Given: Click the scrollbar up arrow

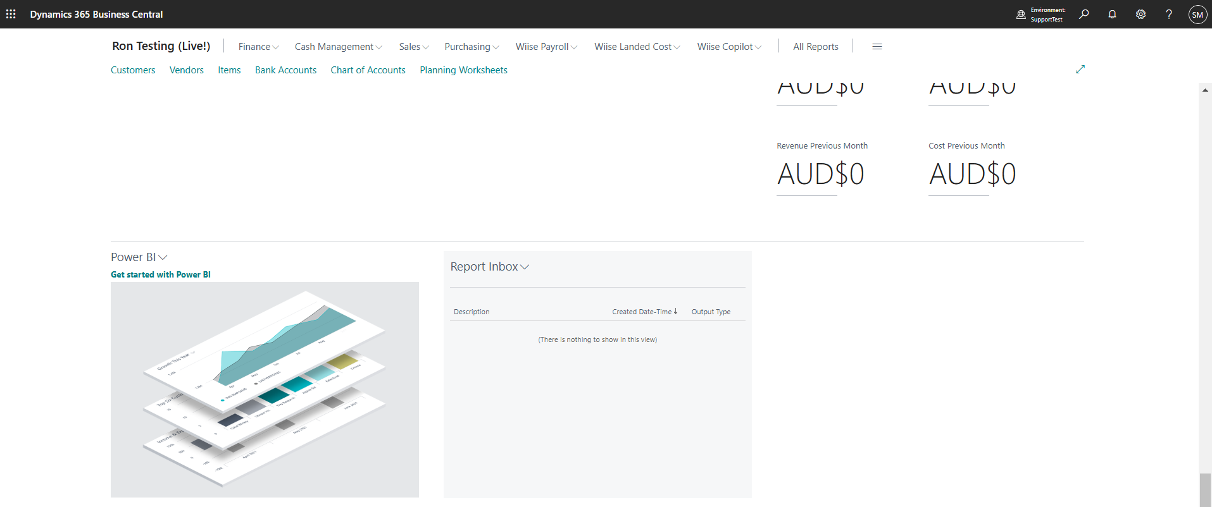Looking at the screenshot, I should (x=1205, y=90).
